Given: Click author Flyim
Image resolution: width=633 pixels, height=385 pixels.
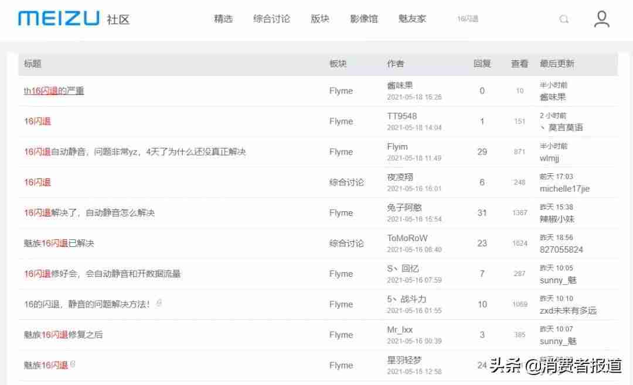Looking at the screenshot, I should 397,147.
